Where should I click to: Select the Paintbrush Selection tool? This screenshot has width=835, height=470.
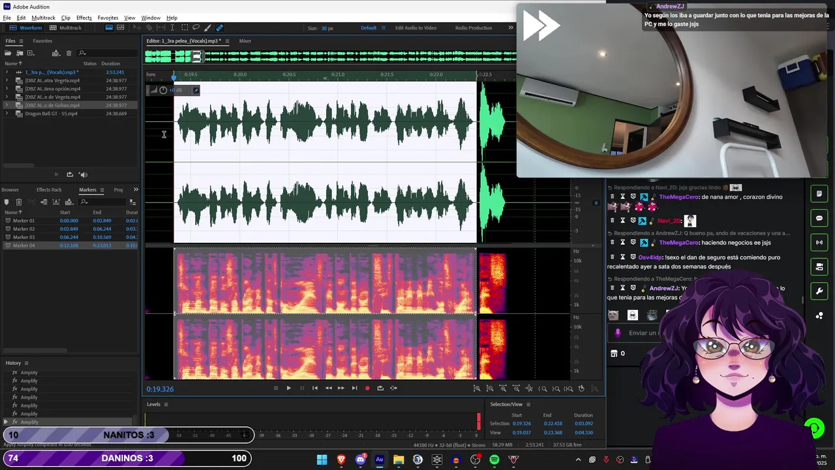(x=207, y=27)
